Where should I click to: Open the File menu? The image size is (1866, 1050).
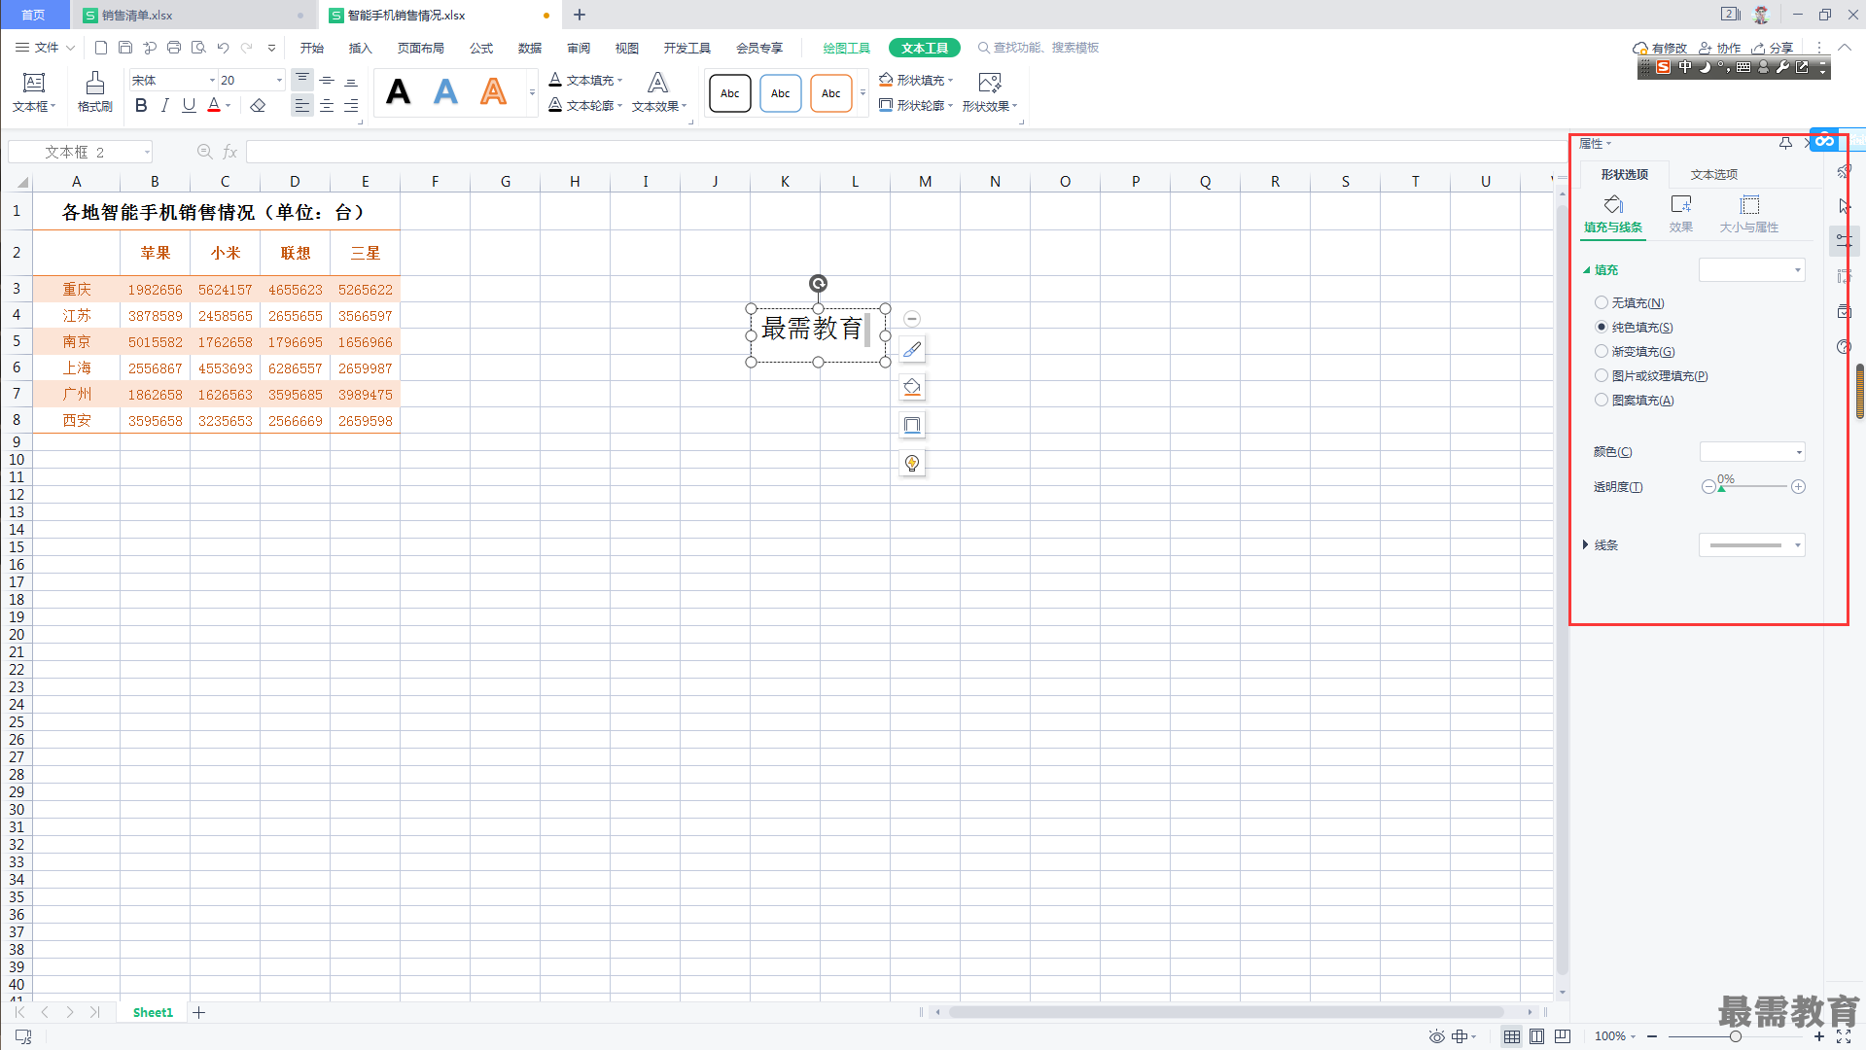click(46, 48)
